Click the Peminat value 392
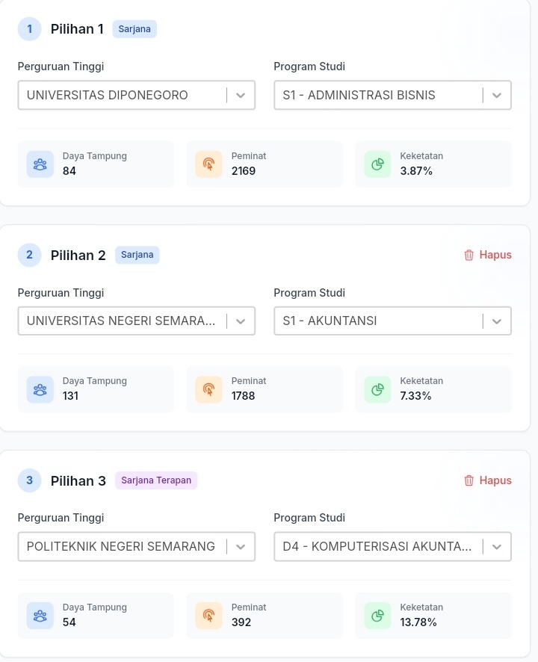Viewport: 538px width, 662px height. [x=241, y=622]
